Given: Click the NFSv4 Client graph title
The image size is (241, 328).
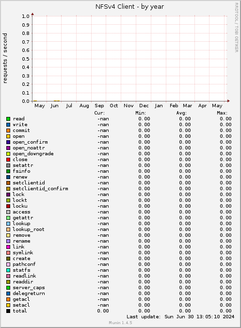Looking at the screenshot, I should 129,7.
